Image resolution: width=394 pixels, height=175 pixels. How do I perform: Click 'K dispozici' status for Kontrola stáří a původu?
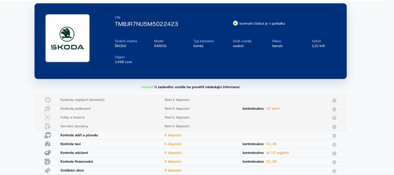click(173, 135)
